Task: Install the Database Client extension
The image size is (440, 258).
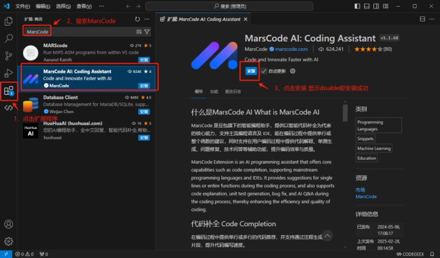Action: (x=144, y=112)
